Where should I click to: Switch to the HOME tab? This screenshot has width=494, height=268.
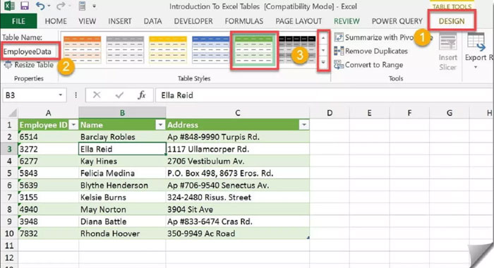coord(56,21)
